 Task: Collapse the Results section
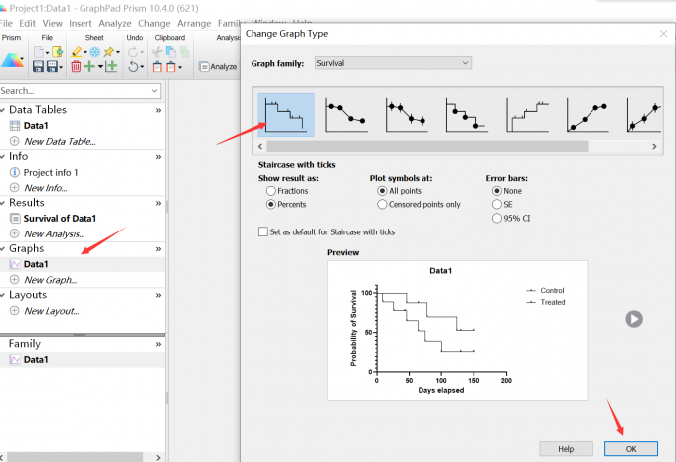click(3, 203)
